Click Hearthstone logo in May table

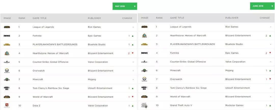7,53
